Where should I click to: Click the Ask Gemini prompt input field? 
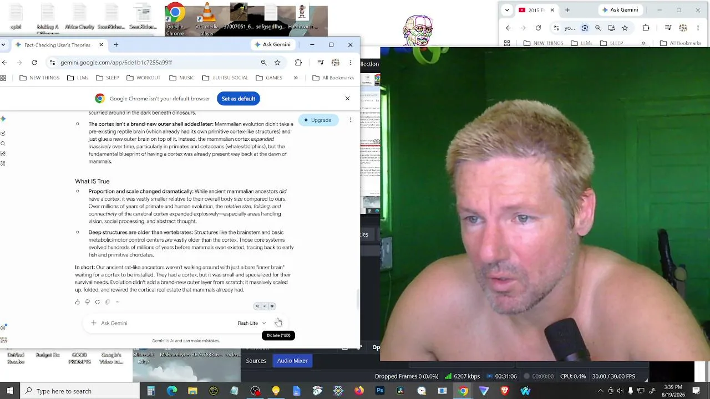click(x=166, y=323)
